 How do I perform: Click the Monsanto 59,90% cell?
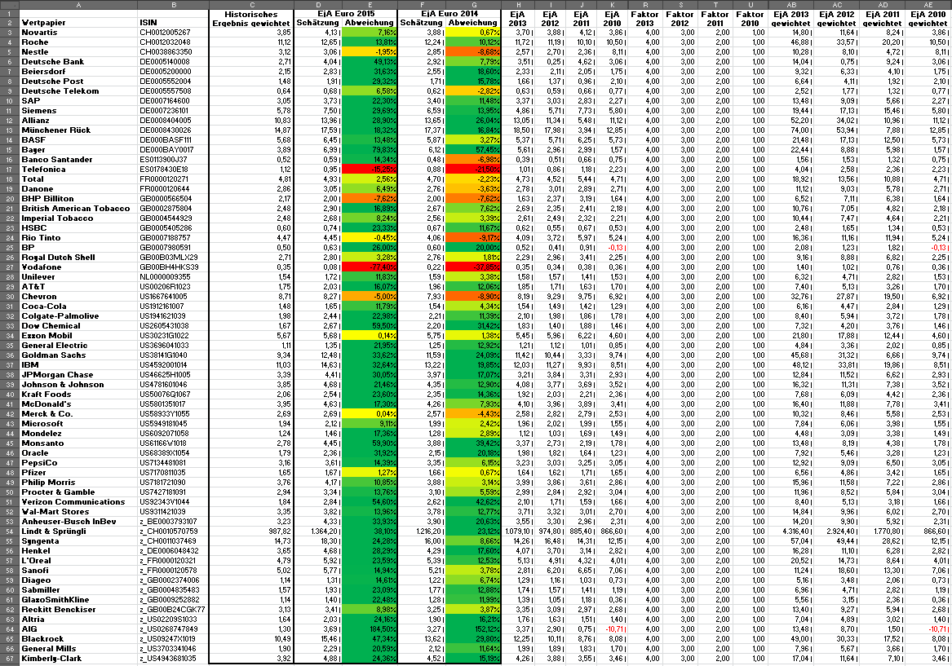(370, 443)
